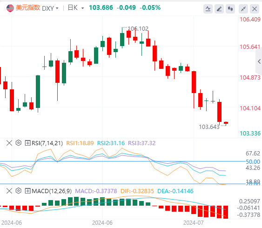Remove the RSI indicator panel
This screenshot has height=228, width=262.
coord(9,143)
